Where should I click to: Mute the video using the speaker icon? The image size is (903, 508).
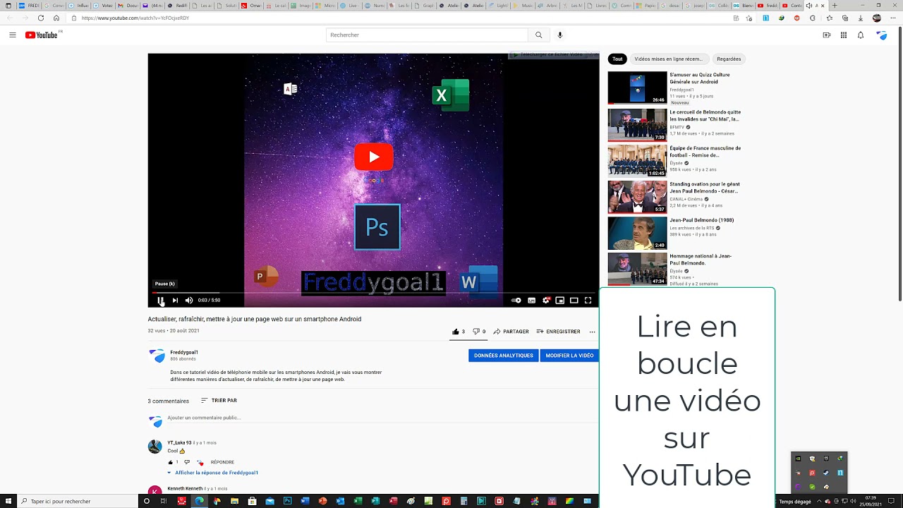[189, 301]
